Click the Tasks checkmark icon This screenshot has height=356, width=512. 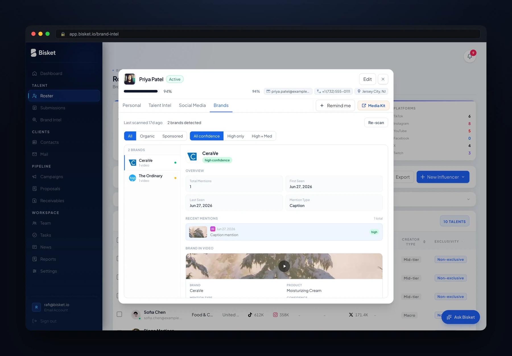click(34, 235)
